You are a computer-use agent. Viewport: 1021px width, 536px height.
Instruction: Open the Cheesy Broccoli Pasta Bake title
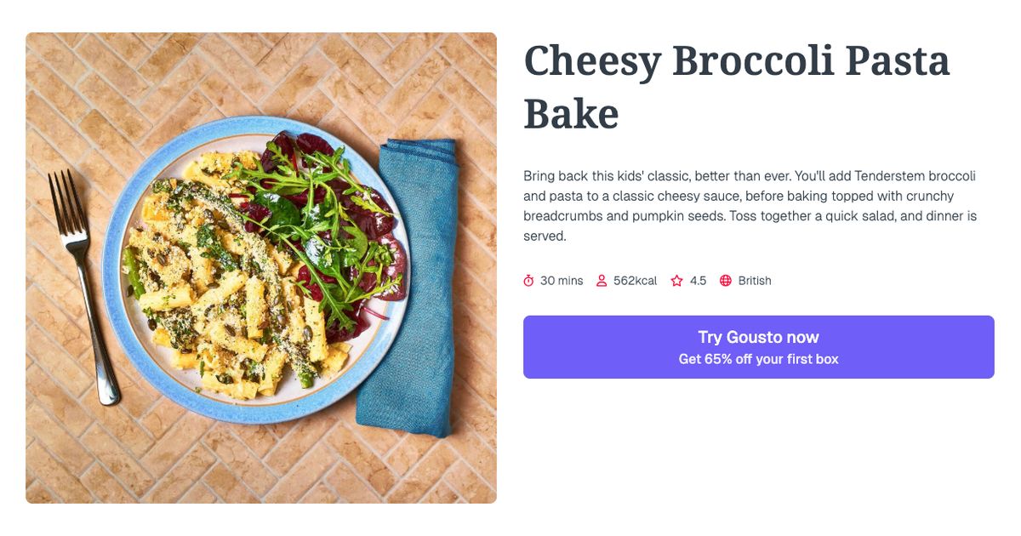coord(737,85)
